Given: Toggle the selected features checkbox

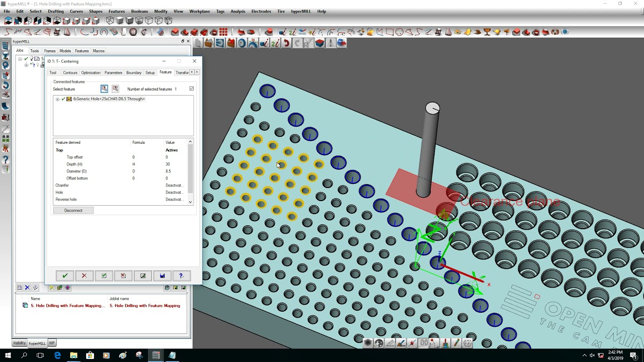Looking at the screenshot, I should 191,89.
